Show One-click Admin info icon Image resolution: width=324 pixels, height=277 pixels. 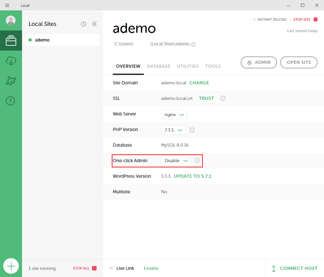(197, 160)
